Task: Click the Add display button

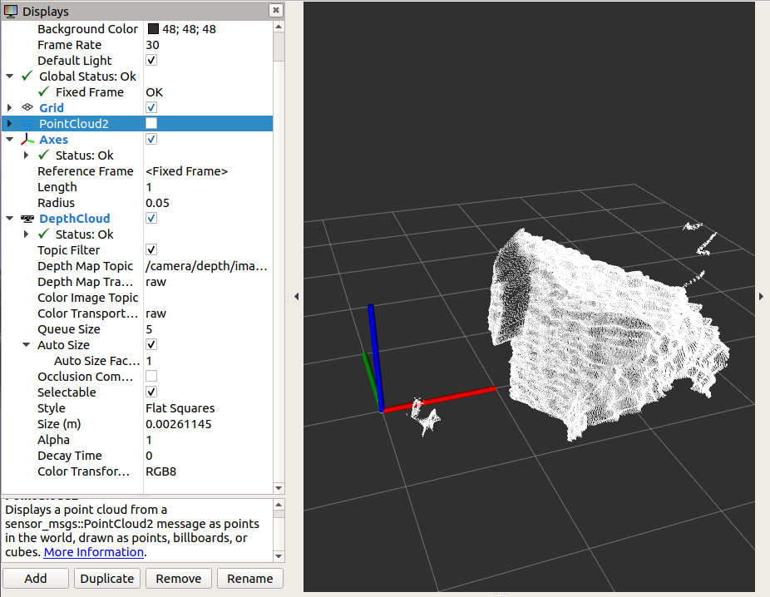Action: (36, 579)
